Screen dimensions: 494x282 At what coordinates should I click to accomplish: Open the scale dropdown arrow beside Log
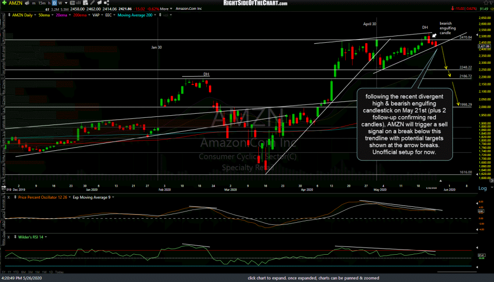492,188
